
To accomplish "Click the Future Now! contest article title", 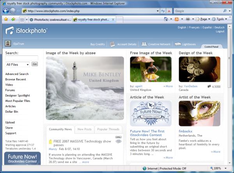I will click(x=147, y=133).
